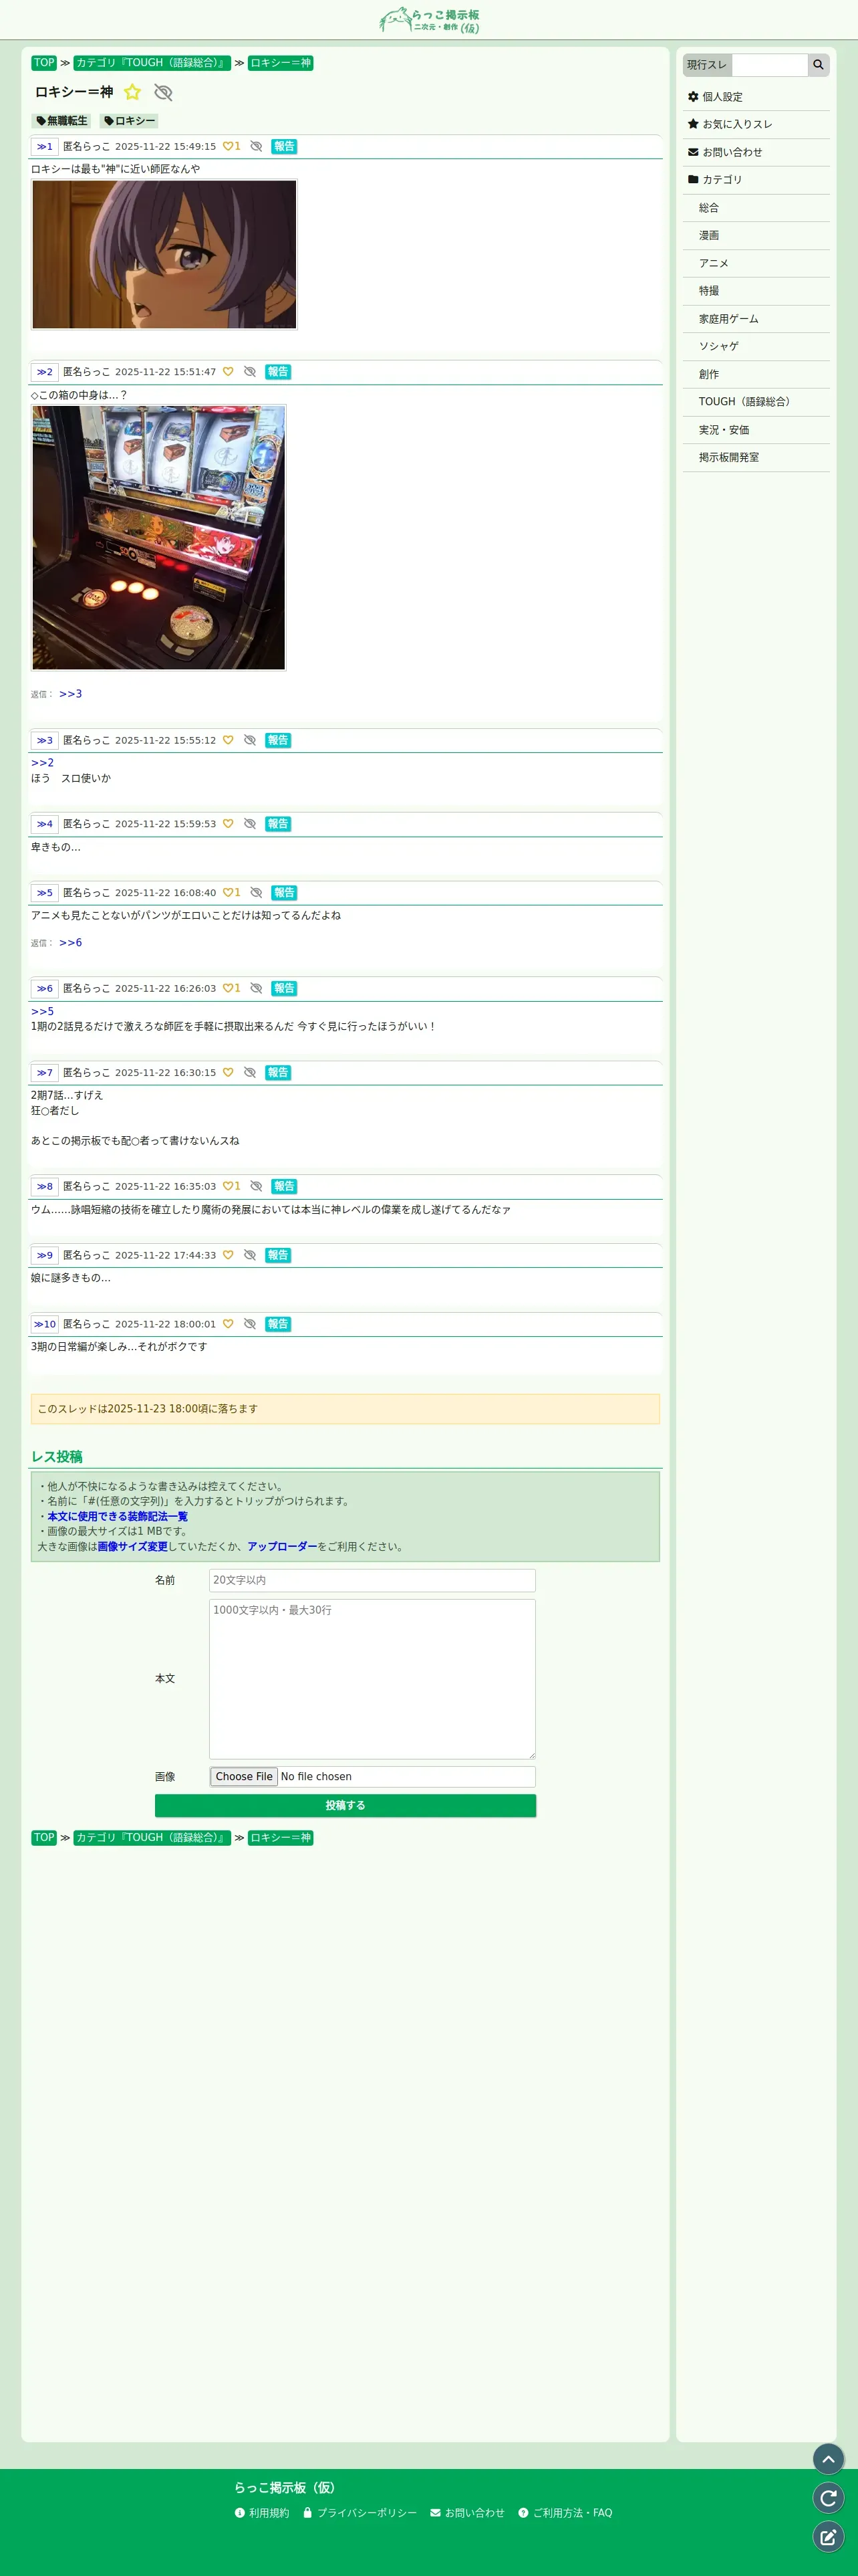
Task: Follow the >>3 reply link under post 2
Action: coord(71,694)
